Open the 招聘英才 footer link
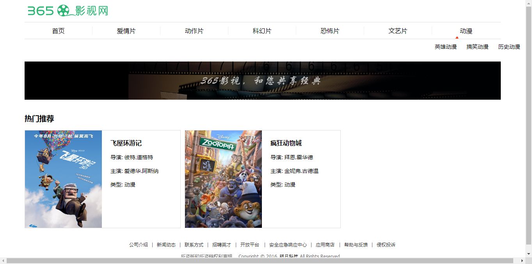Screen dimensions: 532x264 point(222,245)
